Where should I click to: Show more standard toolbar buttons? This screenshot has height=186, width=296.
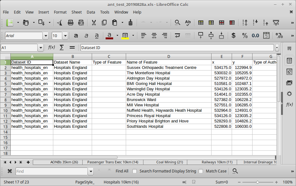[292, 23]
